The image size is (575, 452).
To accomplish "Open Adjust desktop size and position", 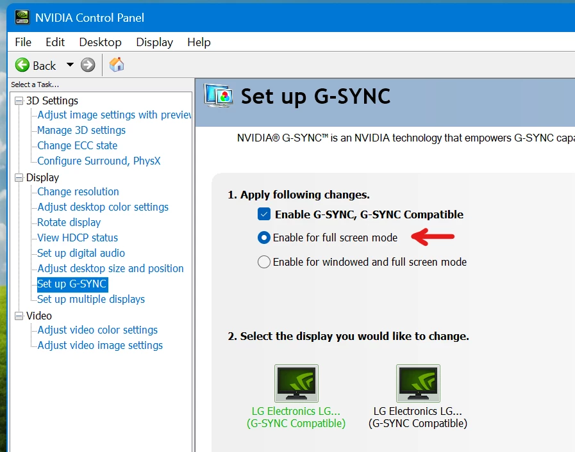I will tap(110, 268).
